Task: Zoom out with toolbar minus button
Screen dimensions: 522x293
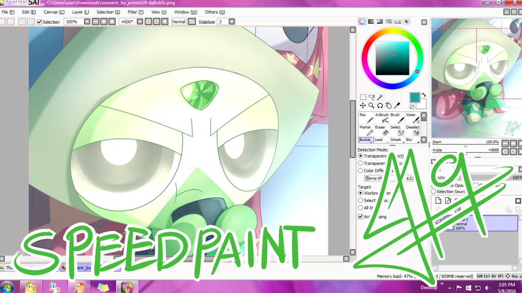Action: click(95, 22)
